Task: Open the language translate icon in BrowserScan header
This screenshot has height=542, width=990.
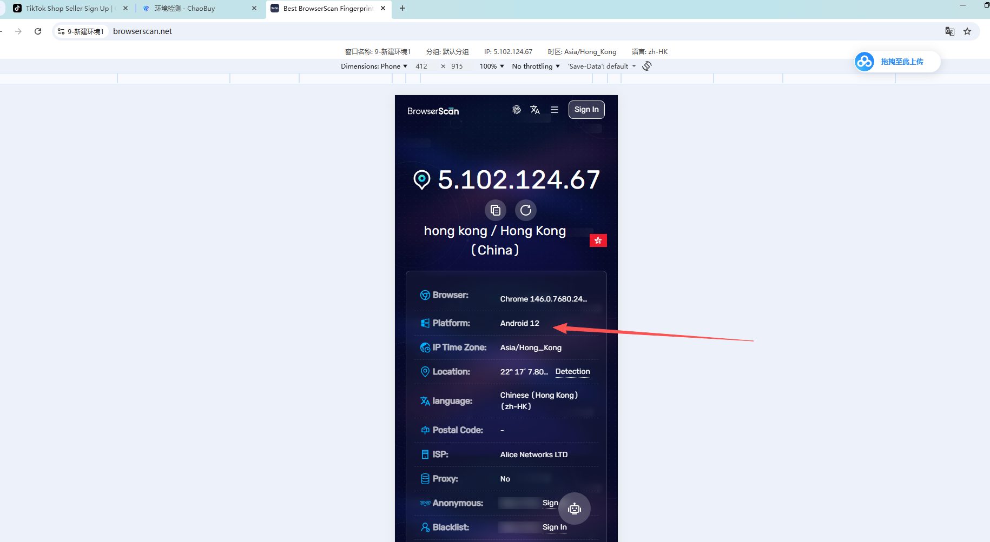Action: tap(535, 110)
